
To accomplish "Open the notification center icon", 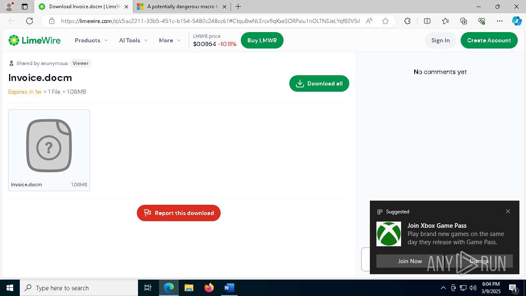I will click(x=513, y=288).
